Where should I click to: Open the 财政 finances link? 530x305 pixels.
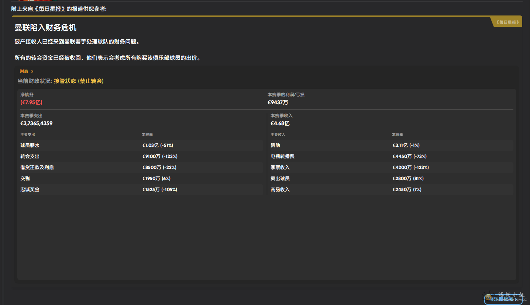24,71
